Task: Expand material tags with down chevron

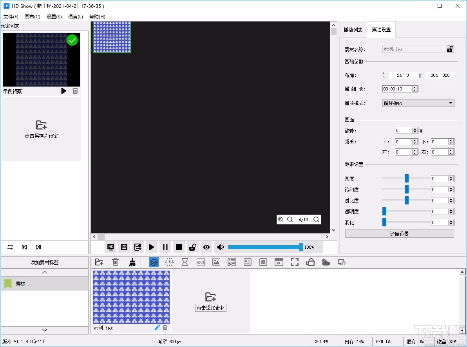Action: (x=45, y=330)
